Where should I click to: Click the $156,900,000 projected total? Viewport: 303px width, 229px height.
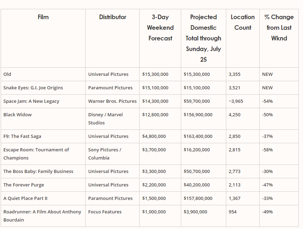tap(198, 115)
